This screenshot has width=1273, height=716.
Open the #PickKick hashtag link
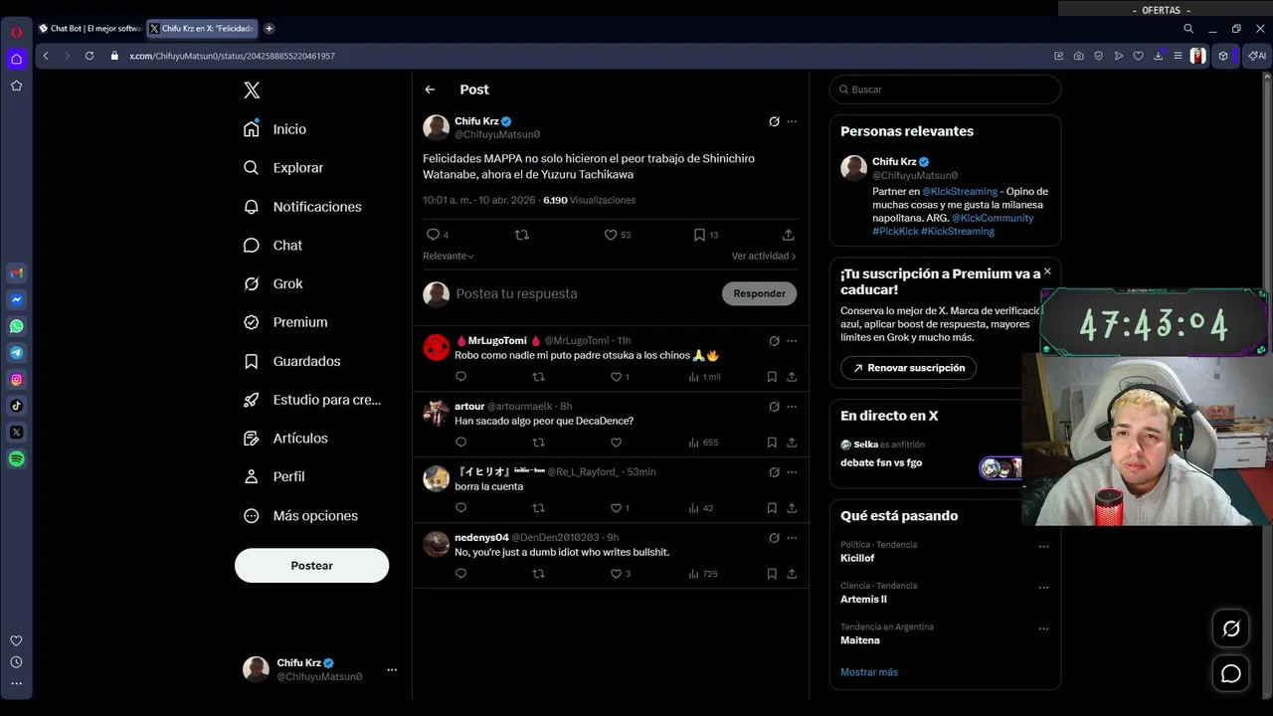(x=895, y=231)
